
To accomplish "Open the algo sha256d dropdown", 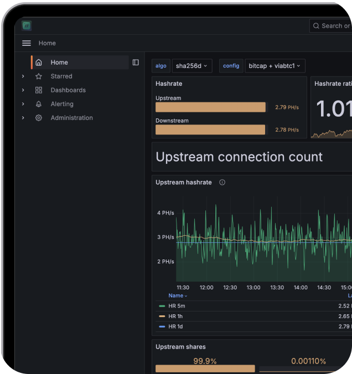I will (x=191, y=66).
